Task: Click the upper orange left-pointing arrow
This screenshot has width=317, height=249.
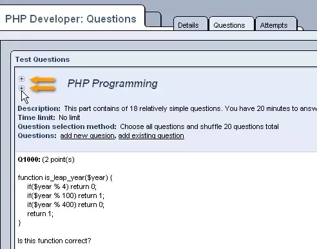Action: (x=43, y=80)
